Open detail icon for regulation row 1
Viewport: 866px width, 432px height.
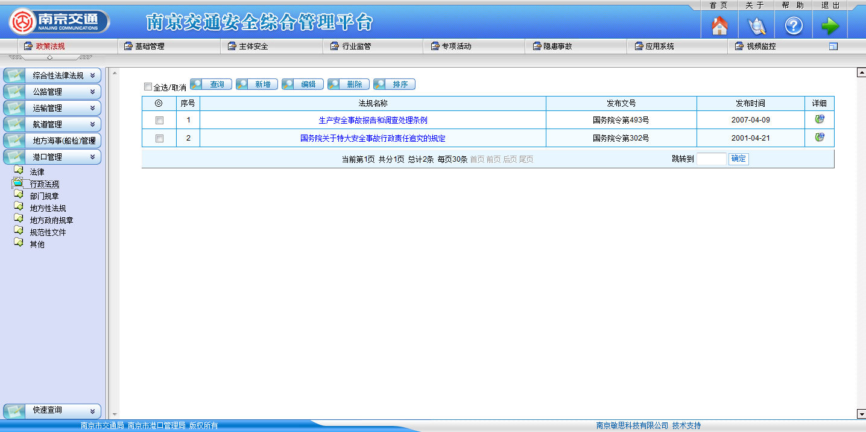pos(819,119)
